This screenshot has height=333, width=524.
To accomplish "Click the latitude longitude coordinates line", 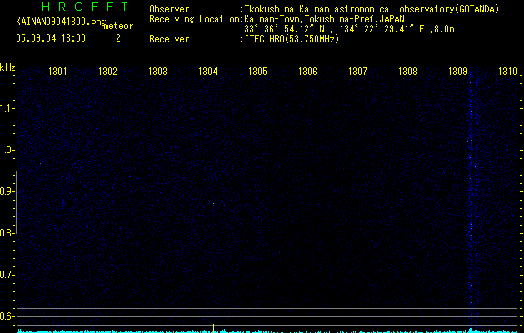I will coord(349,29).
